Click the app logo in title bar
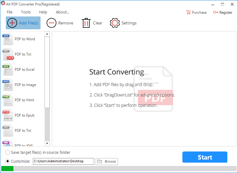Viewport: 238px width, 173px height. [x=3, y=3]
